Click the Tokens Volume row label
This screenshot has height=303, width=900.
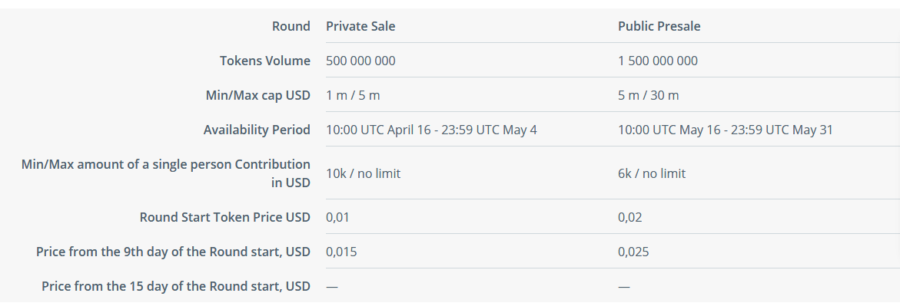(x=265, y=61)
